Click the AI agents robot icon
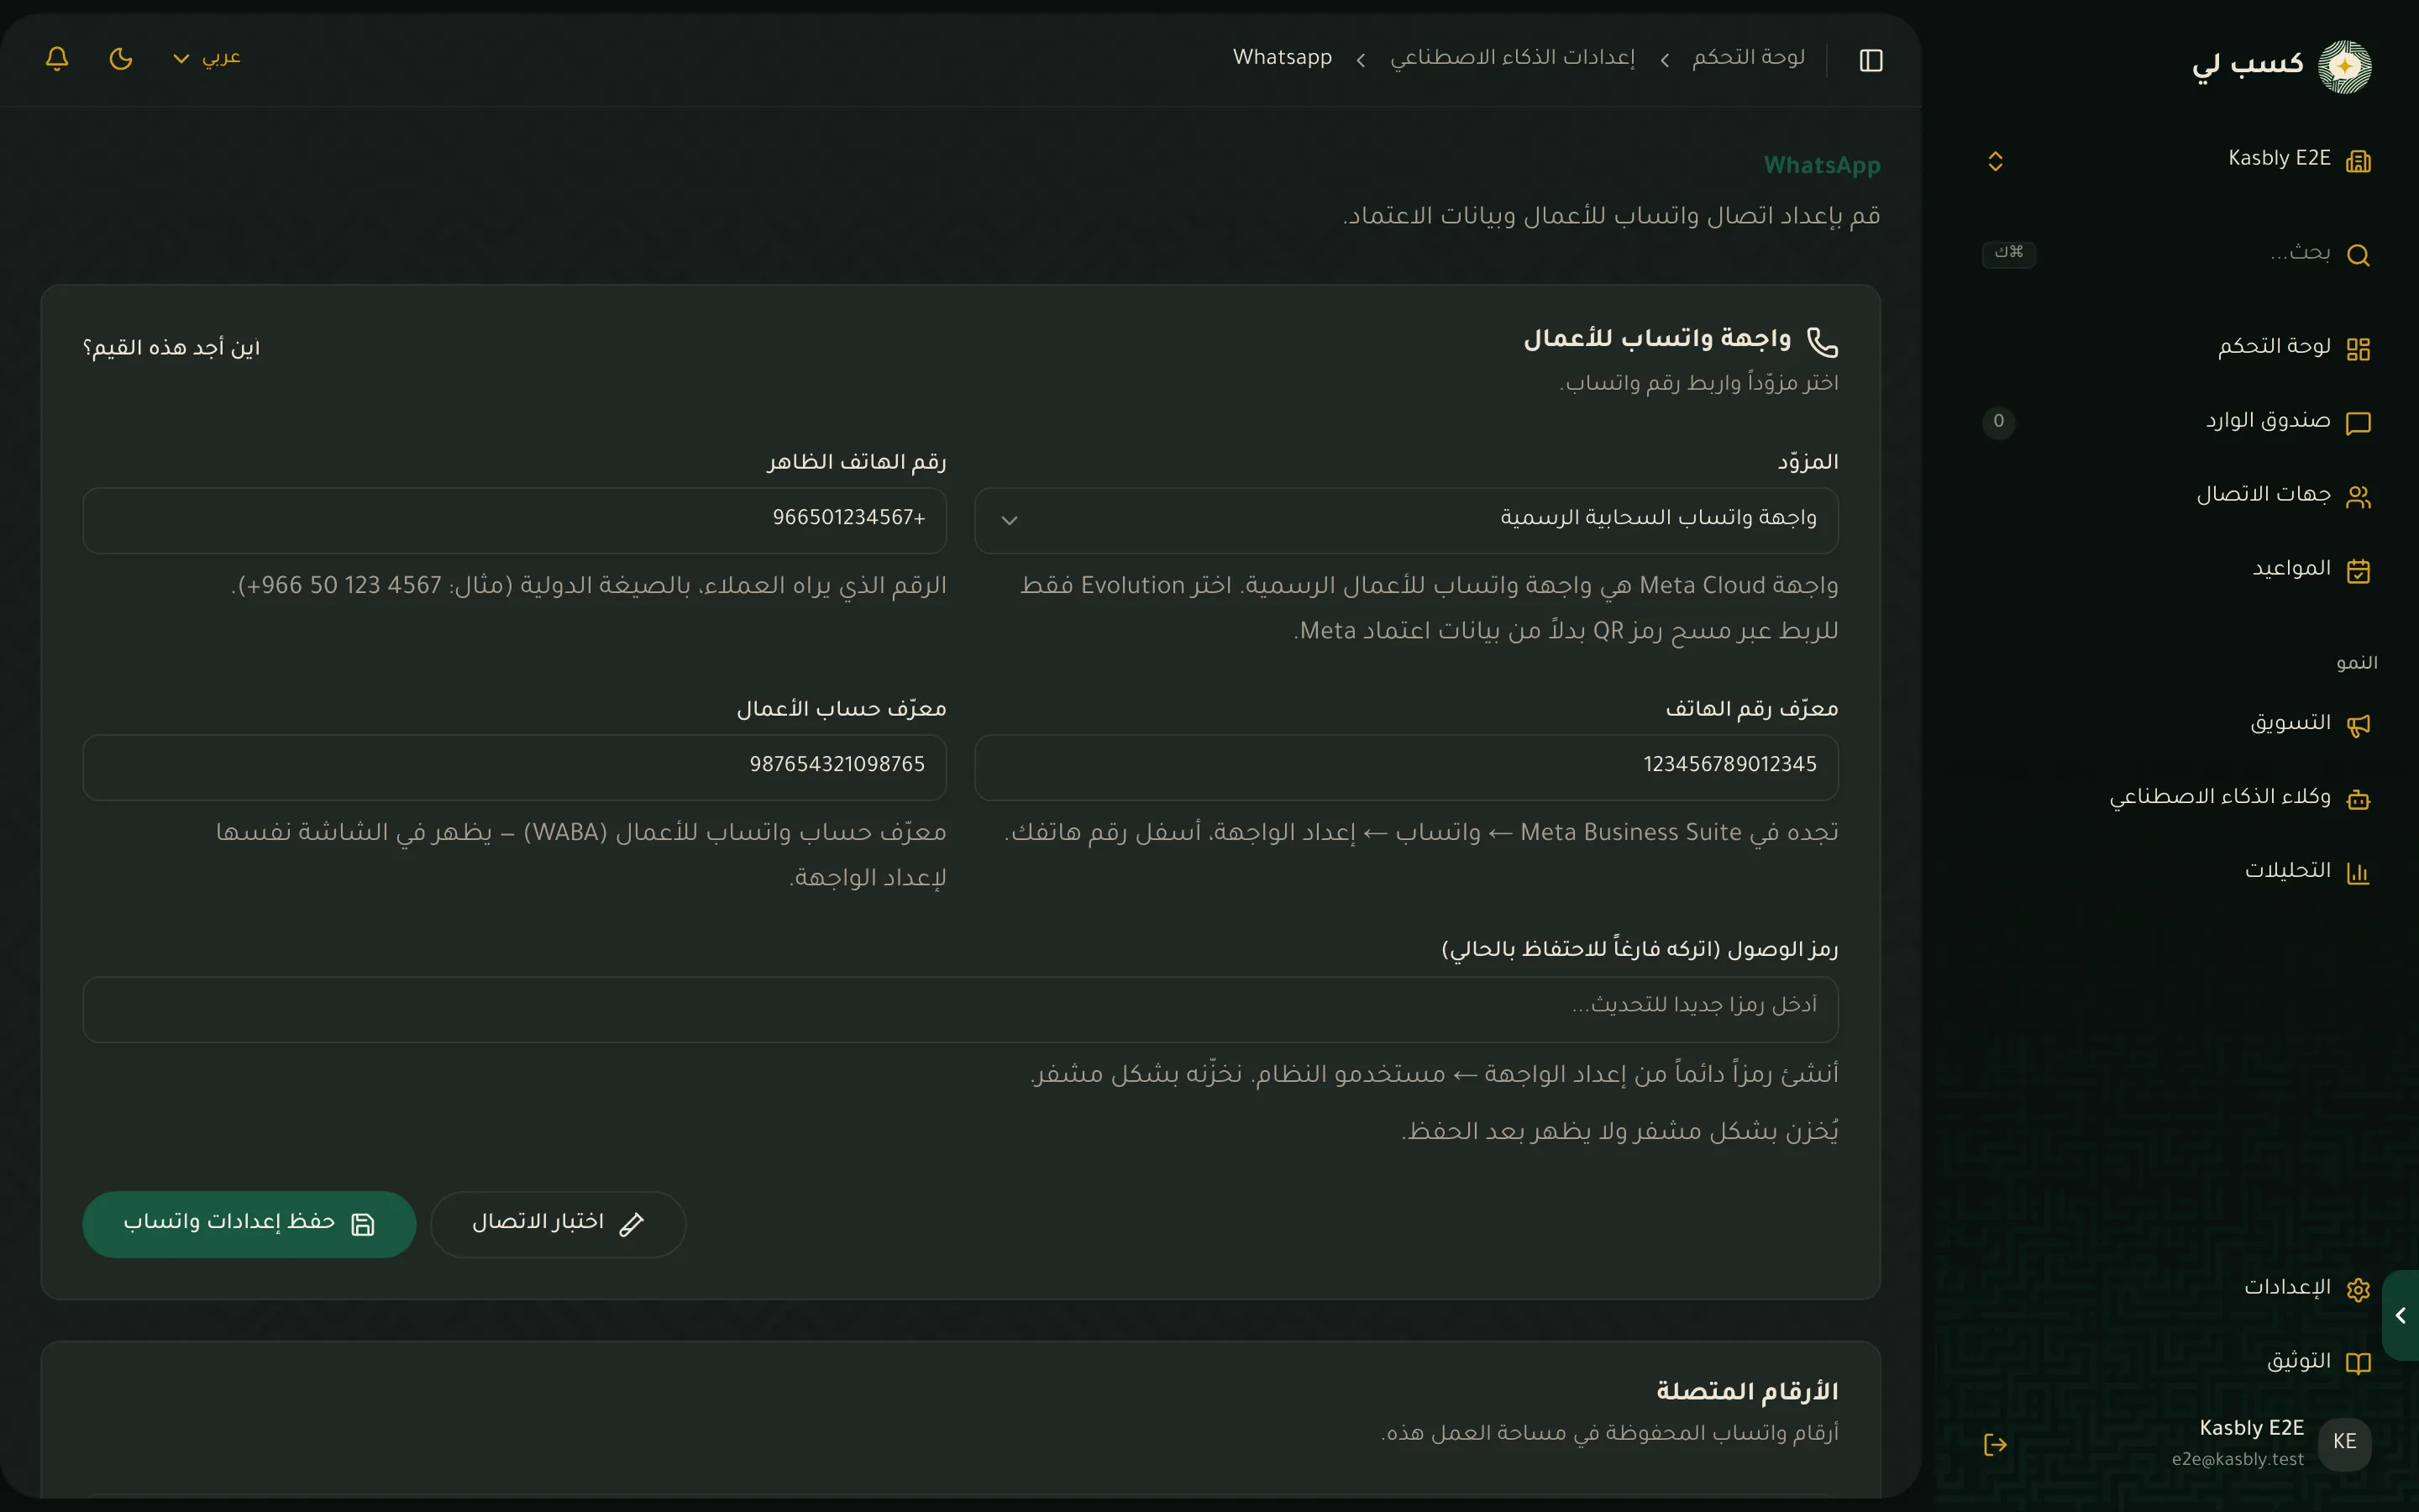 pos(2358,799)
